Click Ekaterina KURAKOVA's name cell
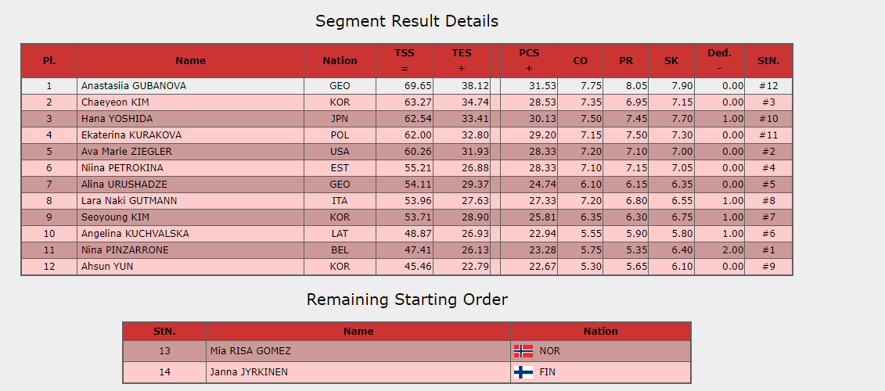 coord(128,135)
